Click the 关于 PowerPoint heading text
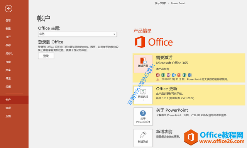The image size is (247, 148). coord(172,110)
